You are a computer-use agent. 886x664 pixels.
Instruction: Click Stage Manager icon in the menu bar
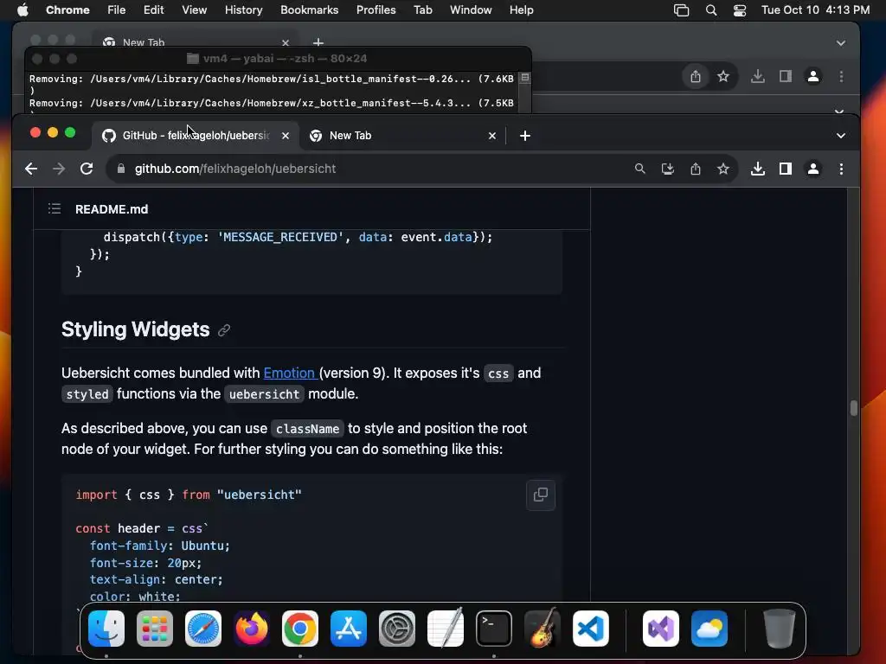pos(682,10)
